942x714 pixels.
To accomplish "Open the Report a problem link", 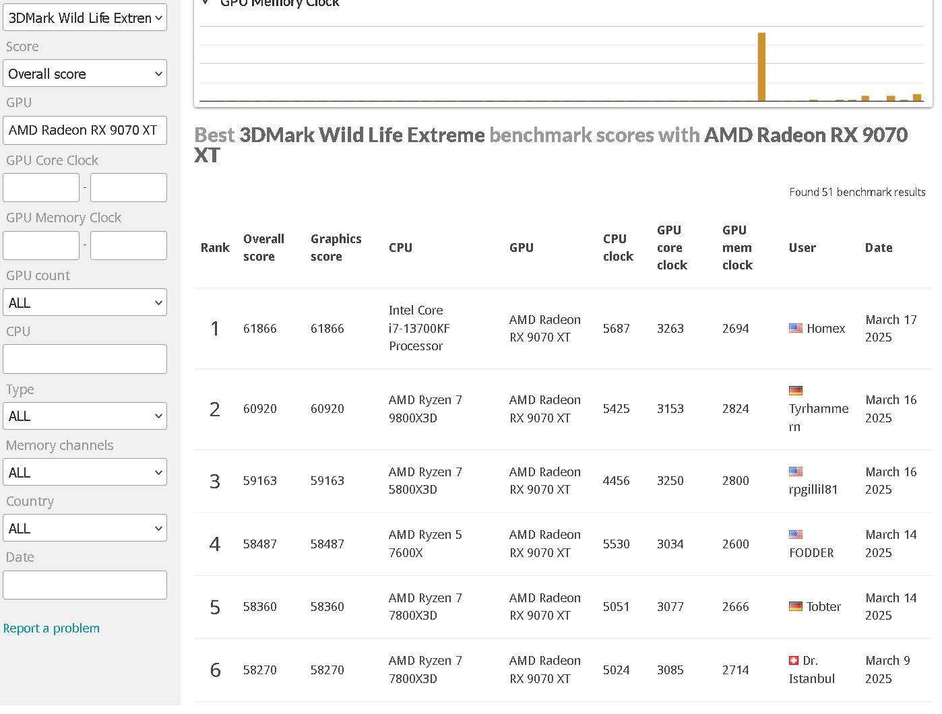I will point(51,628).
